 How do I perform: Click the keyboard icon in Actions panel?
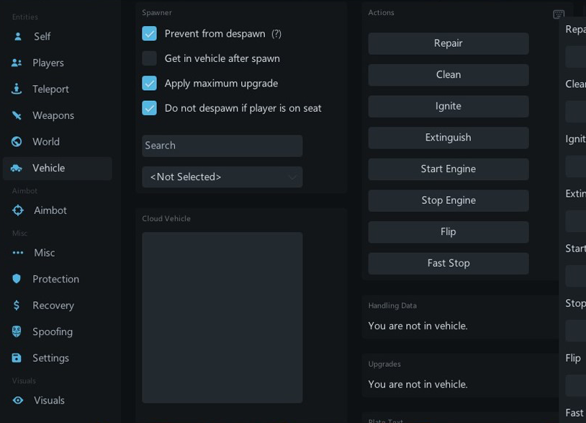(558, 14)
